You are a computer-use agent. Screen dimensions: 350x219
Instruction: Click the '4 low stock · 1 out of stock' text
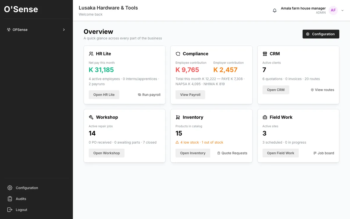point(202,142)
